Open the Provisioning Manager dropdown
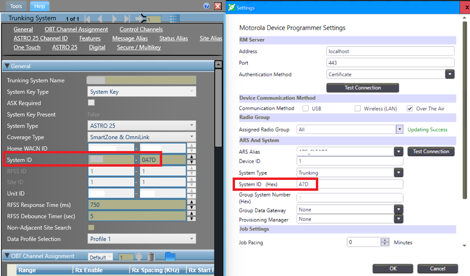 (398, 219)
